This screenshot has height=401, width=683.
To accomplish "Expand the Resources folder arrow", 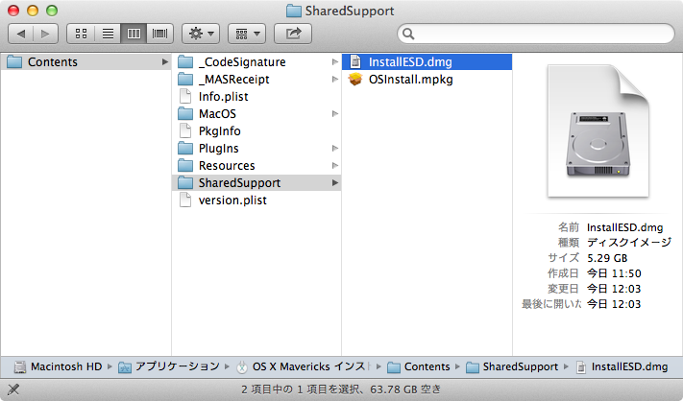I will click(x=334, y=166).
